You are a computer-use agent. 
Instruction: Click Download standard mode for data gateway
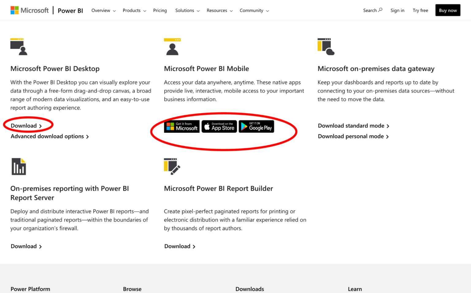351,126
